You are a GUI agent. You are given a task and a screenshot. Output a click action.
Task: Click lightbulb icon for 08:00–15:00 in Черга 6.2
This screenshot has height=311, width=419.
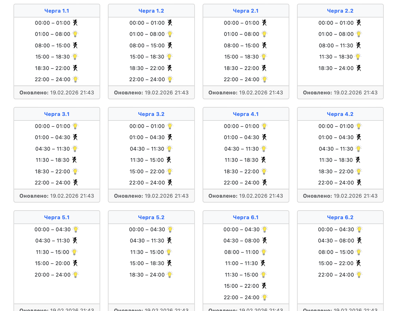[359, 252]
